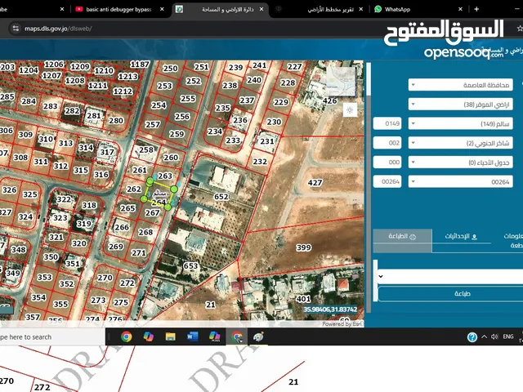Click parcel label 427 on the map

pos(315,183)
